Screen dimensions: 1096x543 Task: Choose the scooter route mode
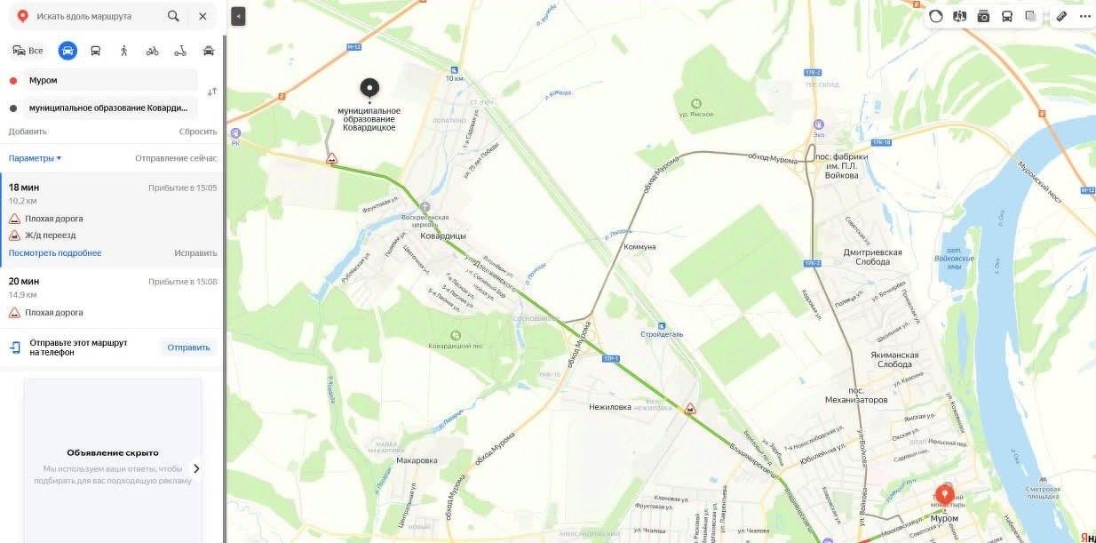(180, 51)
